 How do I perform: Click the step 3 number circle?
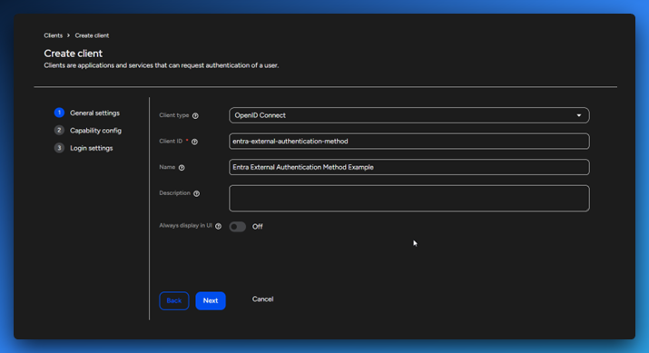(59, 148)
